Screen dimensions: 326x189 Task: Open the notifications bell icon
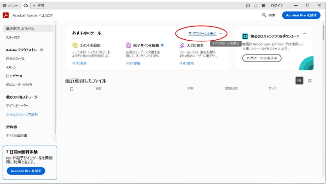coord(256,6)
